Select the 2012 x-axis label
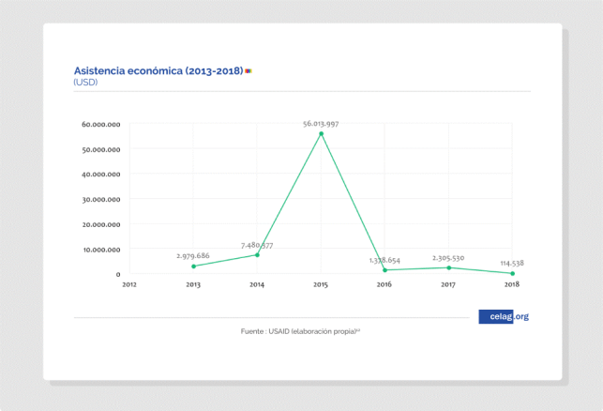Viewport: 603px width, 411px height. pyautogui.click(x=129, y=283)
